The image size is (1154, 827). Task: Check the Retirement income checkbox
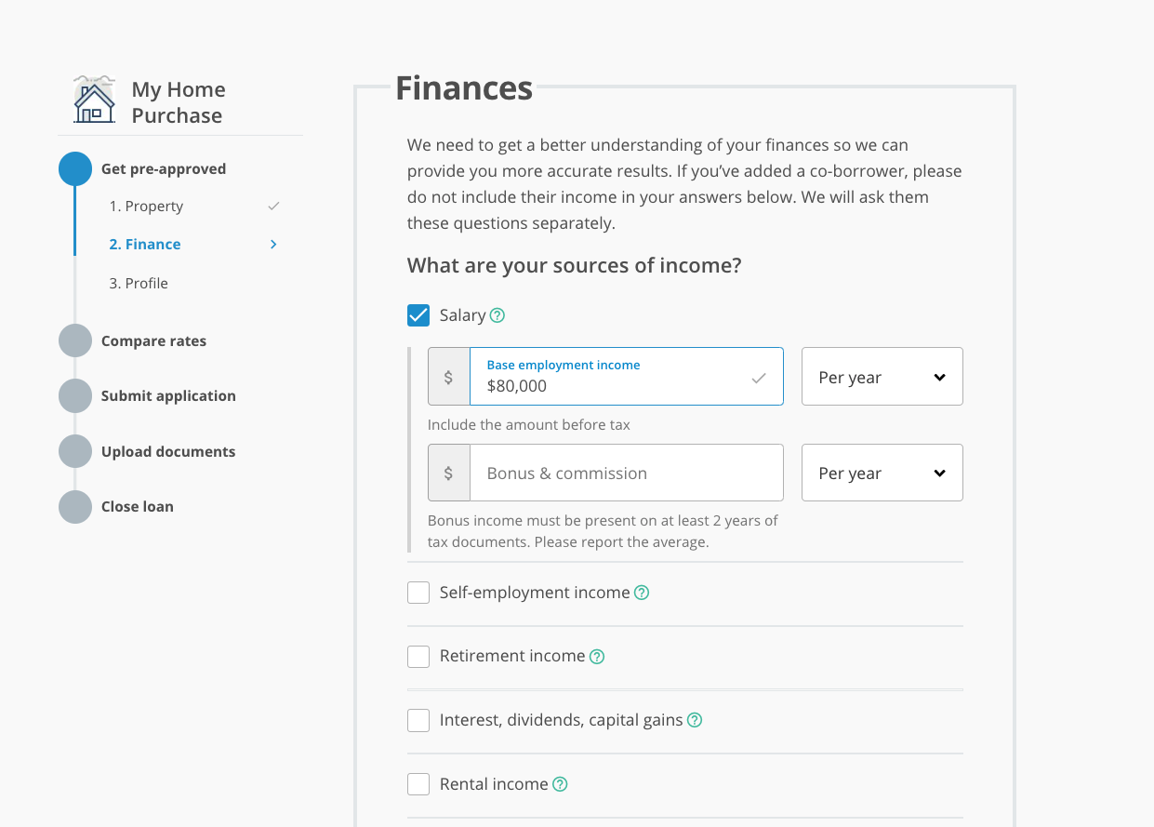coord(418,657)
